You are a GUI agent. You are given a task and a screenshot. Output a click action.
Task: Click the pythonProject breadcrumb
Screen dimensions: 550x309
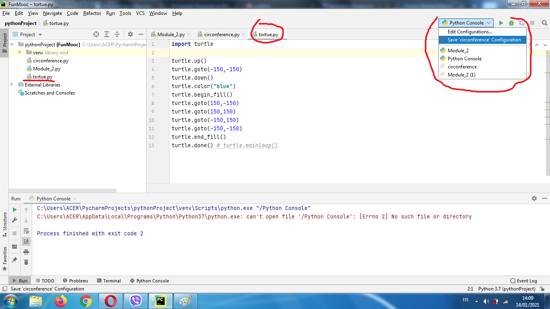click(x=21, y=23)
